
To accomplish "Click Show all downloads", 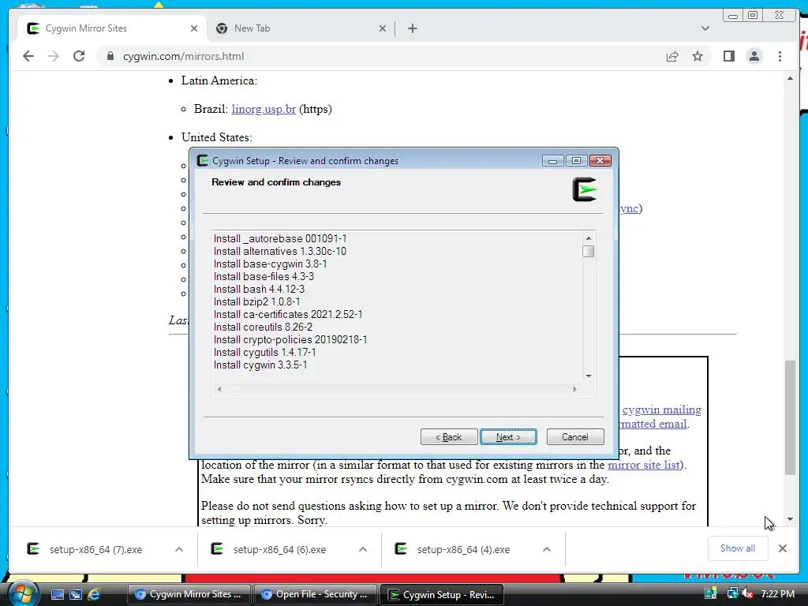I will (x=738, y=548).
